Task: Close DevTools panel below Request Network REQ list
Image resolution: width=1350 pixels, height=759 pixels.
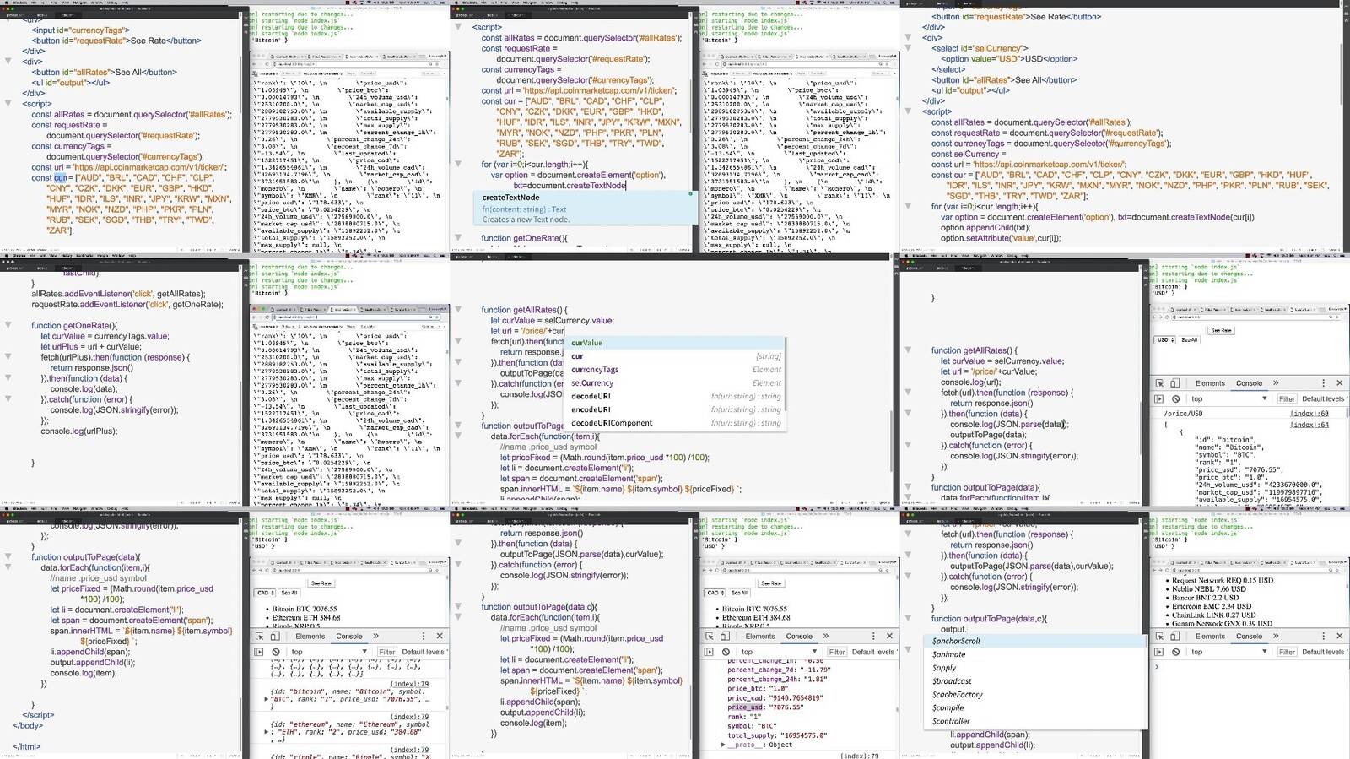Action: click(x=1339, y=637)
